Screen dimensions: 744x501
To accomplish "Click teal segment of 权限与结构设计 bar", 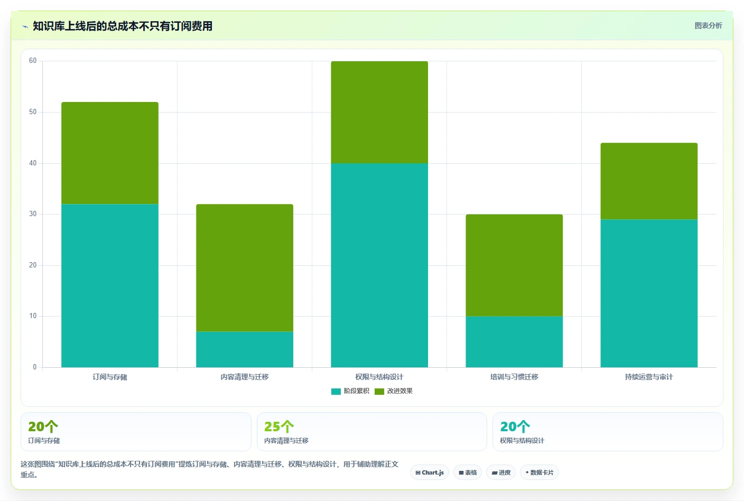I will [x=379, y=265].
